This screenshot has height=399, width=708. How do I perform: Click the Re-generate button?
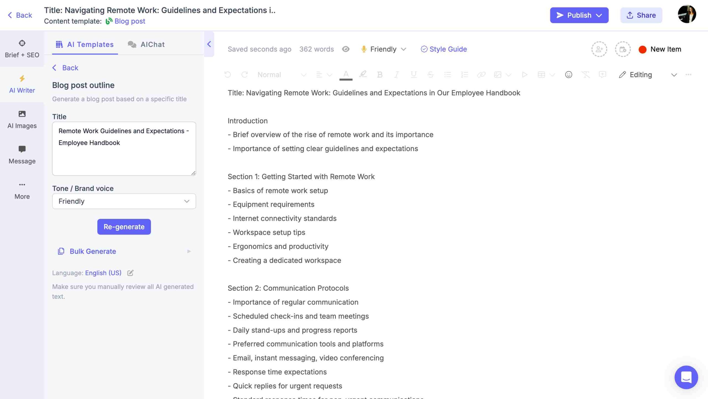pyautogui.click(x=124, y=227)
